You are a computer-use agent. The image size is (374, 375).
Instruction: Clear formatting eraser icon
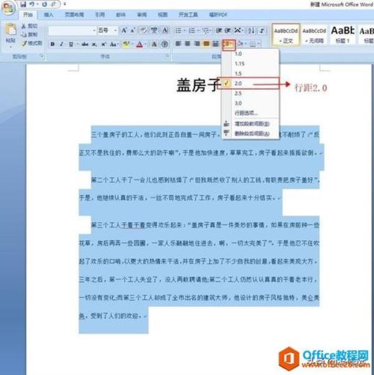[x=143, y=31]
